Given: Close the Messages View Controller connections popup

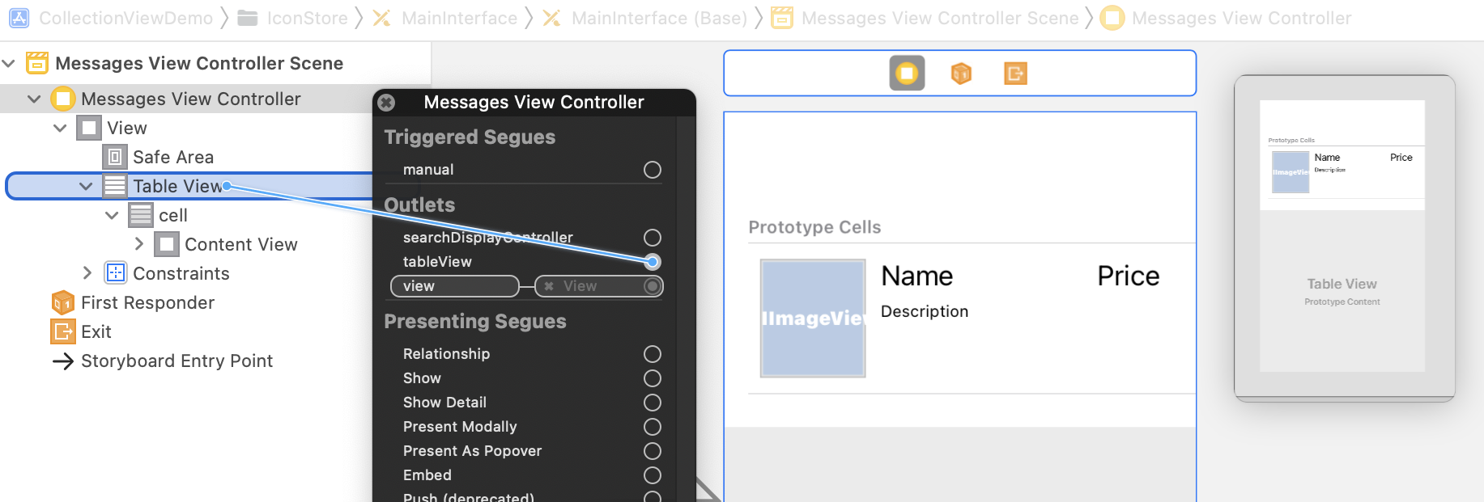Looking at the screenshot, I should click(387, 103).
